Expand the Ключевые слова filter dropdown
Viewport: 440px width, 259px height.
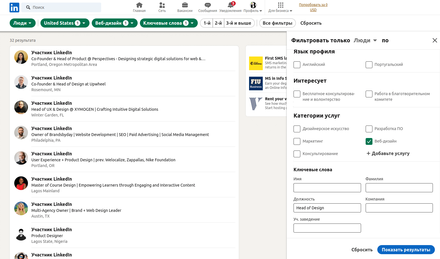168,23
